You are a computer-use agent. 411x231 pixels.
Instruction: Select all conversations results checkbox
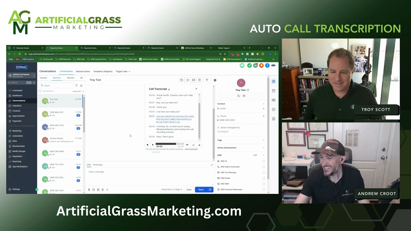pyautogui.click(x=40, y=91)
